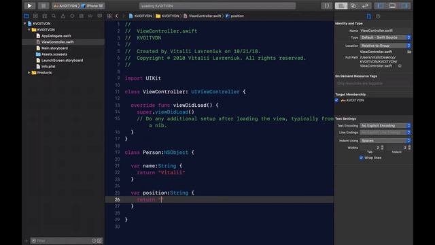The image size is (435, 245).
Task: Add a new file with plus button
Action: [x=27, y=241]
